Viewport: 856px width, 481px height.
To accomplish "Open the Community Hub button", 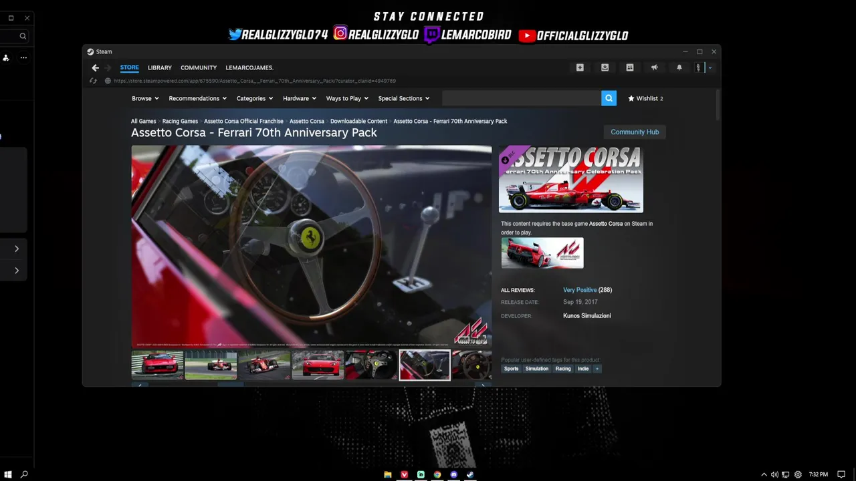I will [635, 132].
